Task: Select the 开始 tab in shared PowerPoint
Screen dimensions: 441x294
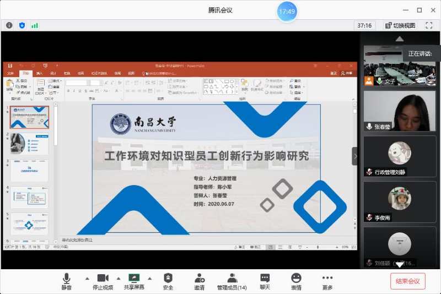Action: [x=26, y=73]
